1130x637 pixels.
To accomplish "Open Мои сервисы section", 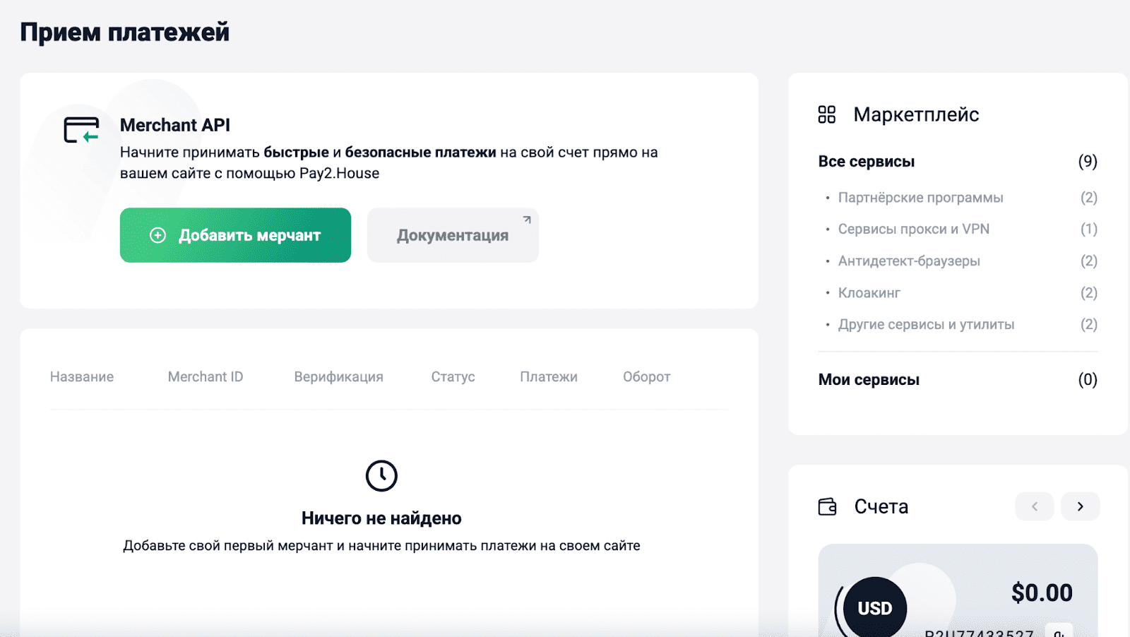I will coord(869,380).
